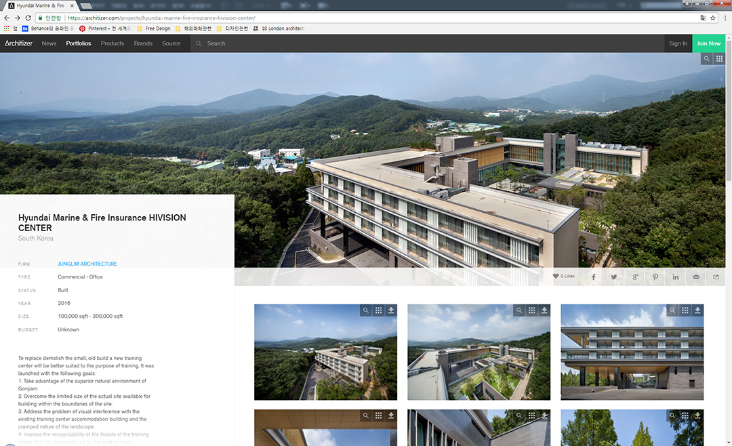The width and height of the screenshot is (732, 446).
Task: Click the address bar URL
Action: pos(161,18)
